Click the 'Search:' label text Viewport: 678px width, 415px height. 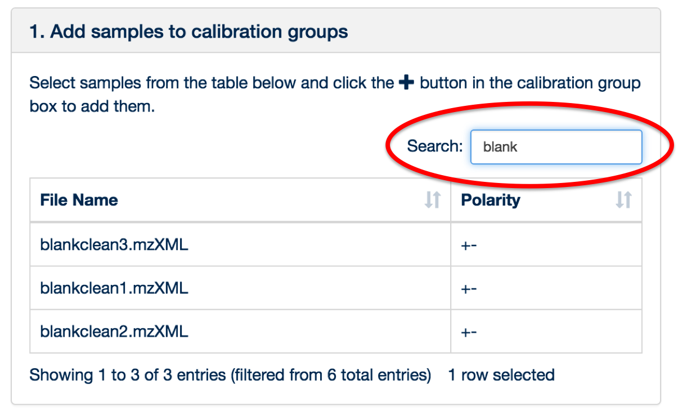[434, 146]
